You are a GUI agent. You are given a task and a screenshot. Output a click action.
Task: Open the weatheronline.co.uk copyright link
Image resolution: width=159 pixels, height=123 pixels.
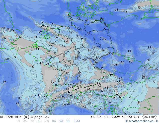point(142,121)
